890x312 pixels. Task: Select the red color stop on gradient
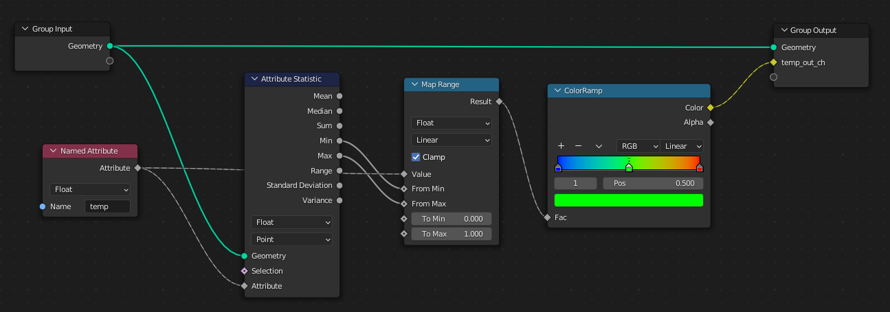coord(700,168)
